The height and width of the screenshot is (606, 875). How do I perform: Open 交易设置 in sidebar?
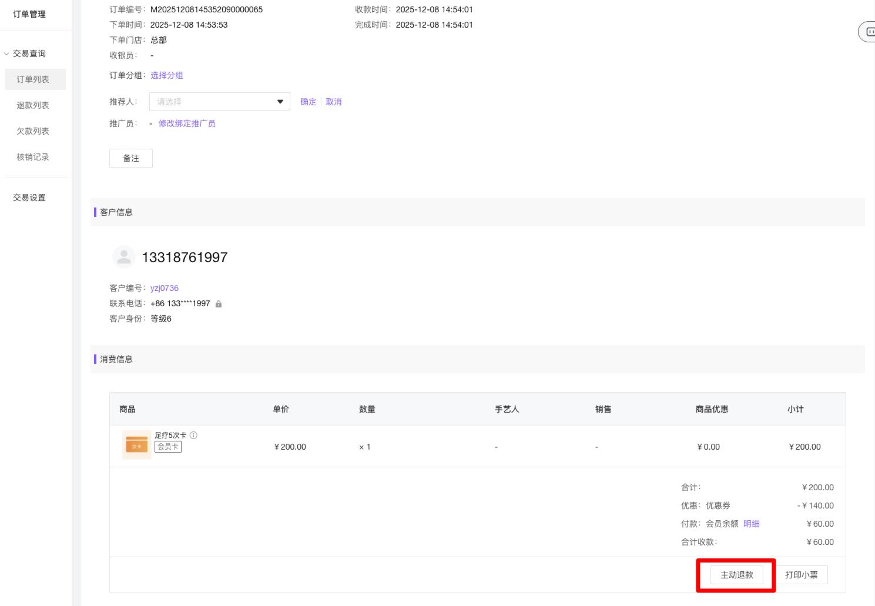tap(29, 197)
